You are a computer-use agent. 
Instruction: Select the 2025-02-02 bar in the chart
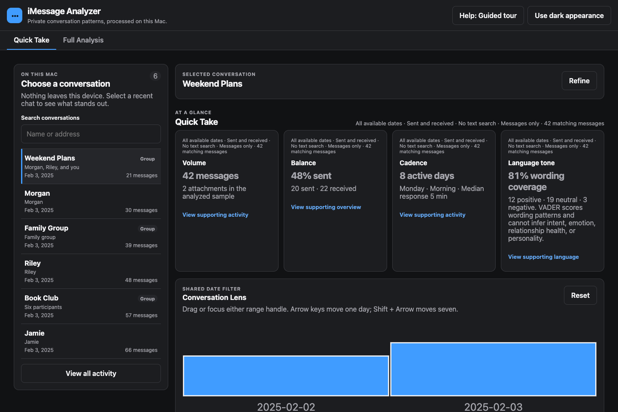[286, 376]
